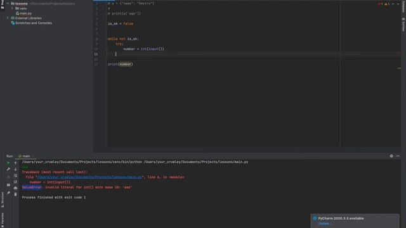Pin the Run tab with pin icon
406x228 pixels.
[x=8, y=193]
